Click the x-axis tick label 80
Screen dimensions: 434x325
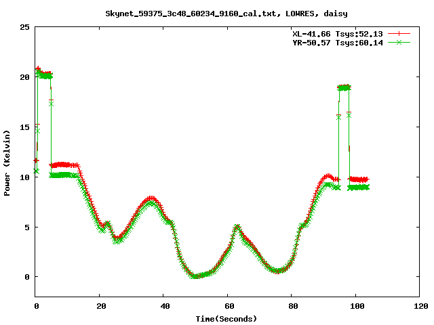(x=294, y=306)
